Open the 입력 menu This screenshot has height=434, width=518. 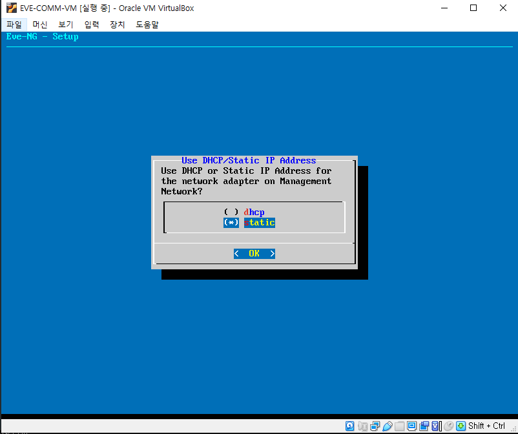pyautogui.click(x=92, y=25)
